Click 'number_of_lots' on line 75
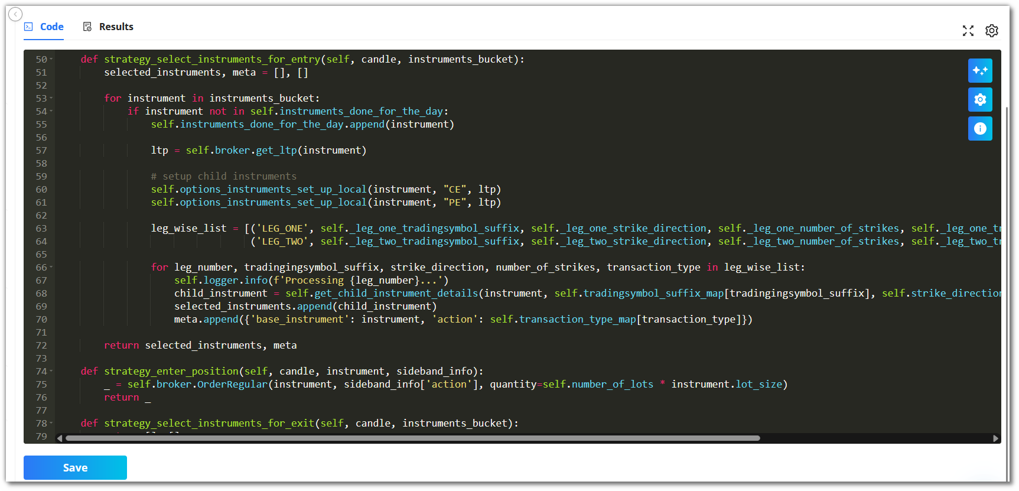Viewport: 1019px width, 491px height. [x=613, y=384]
